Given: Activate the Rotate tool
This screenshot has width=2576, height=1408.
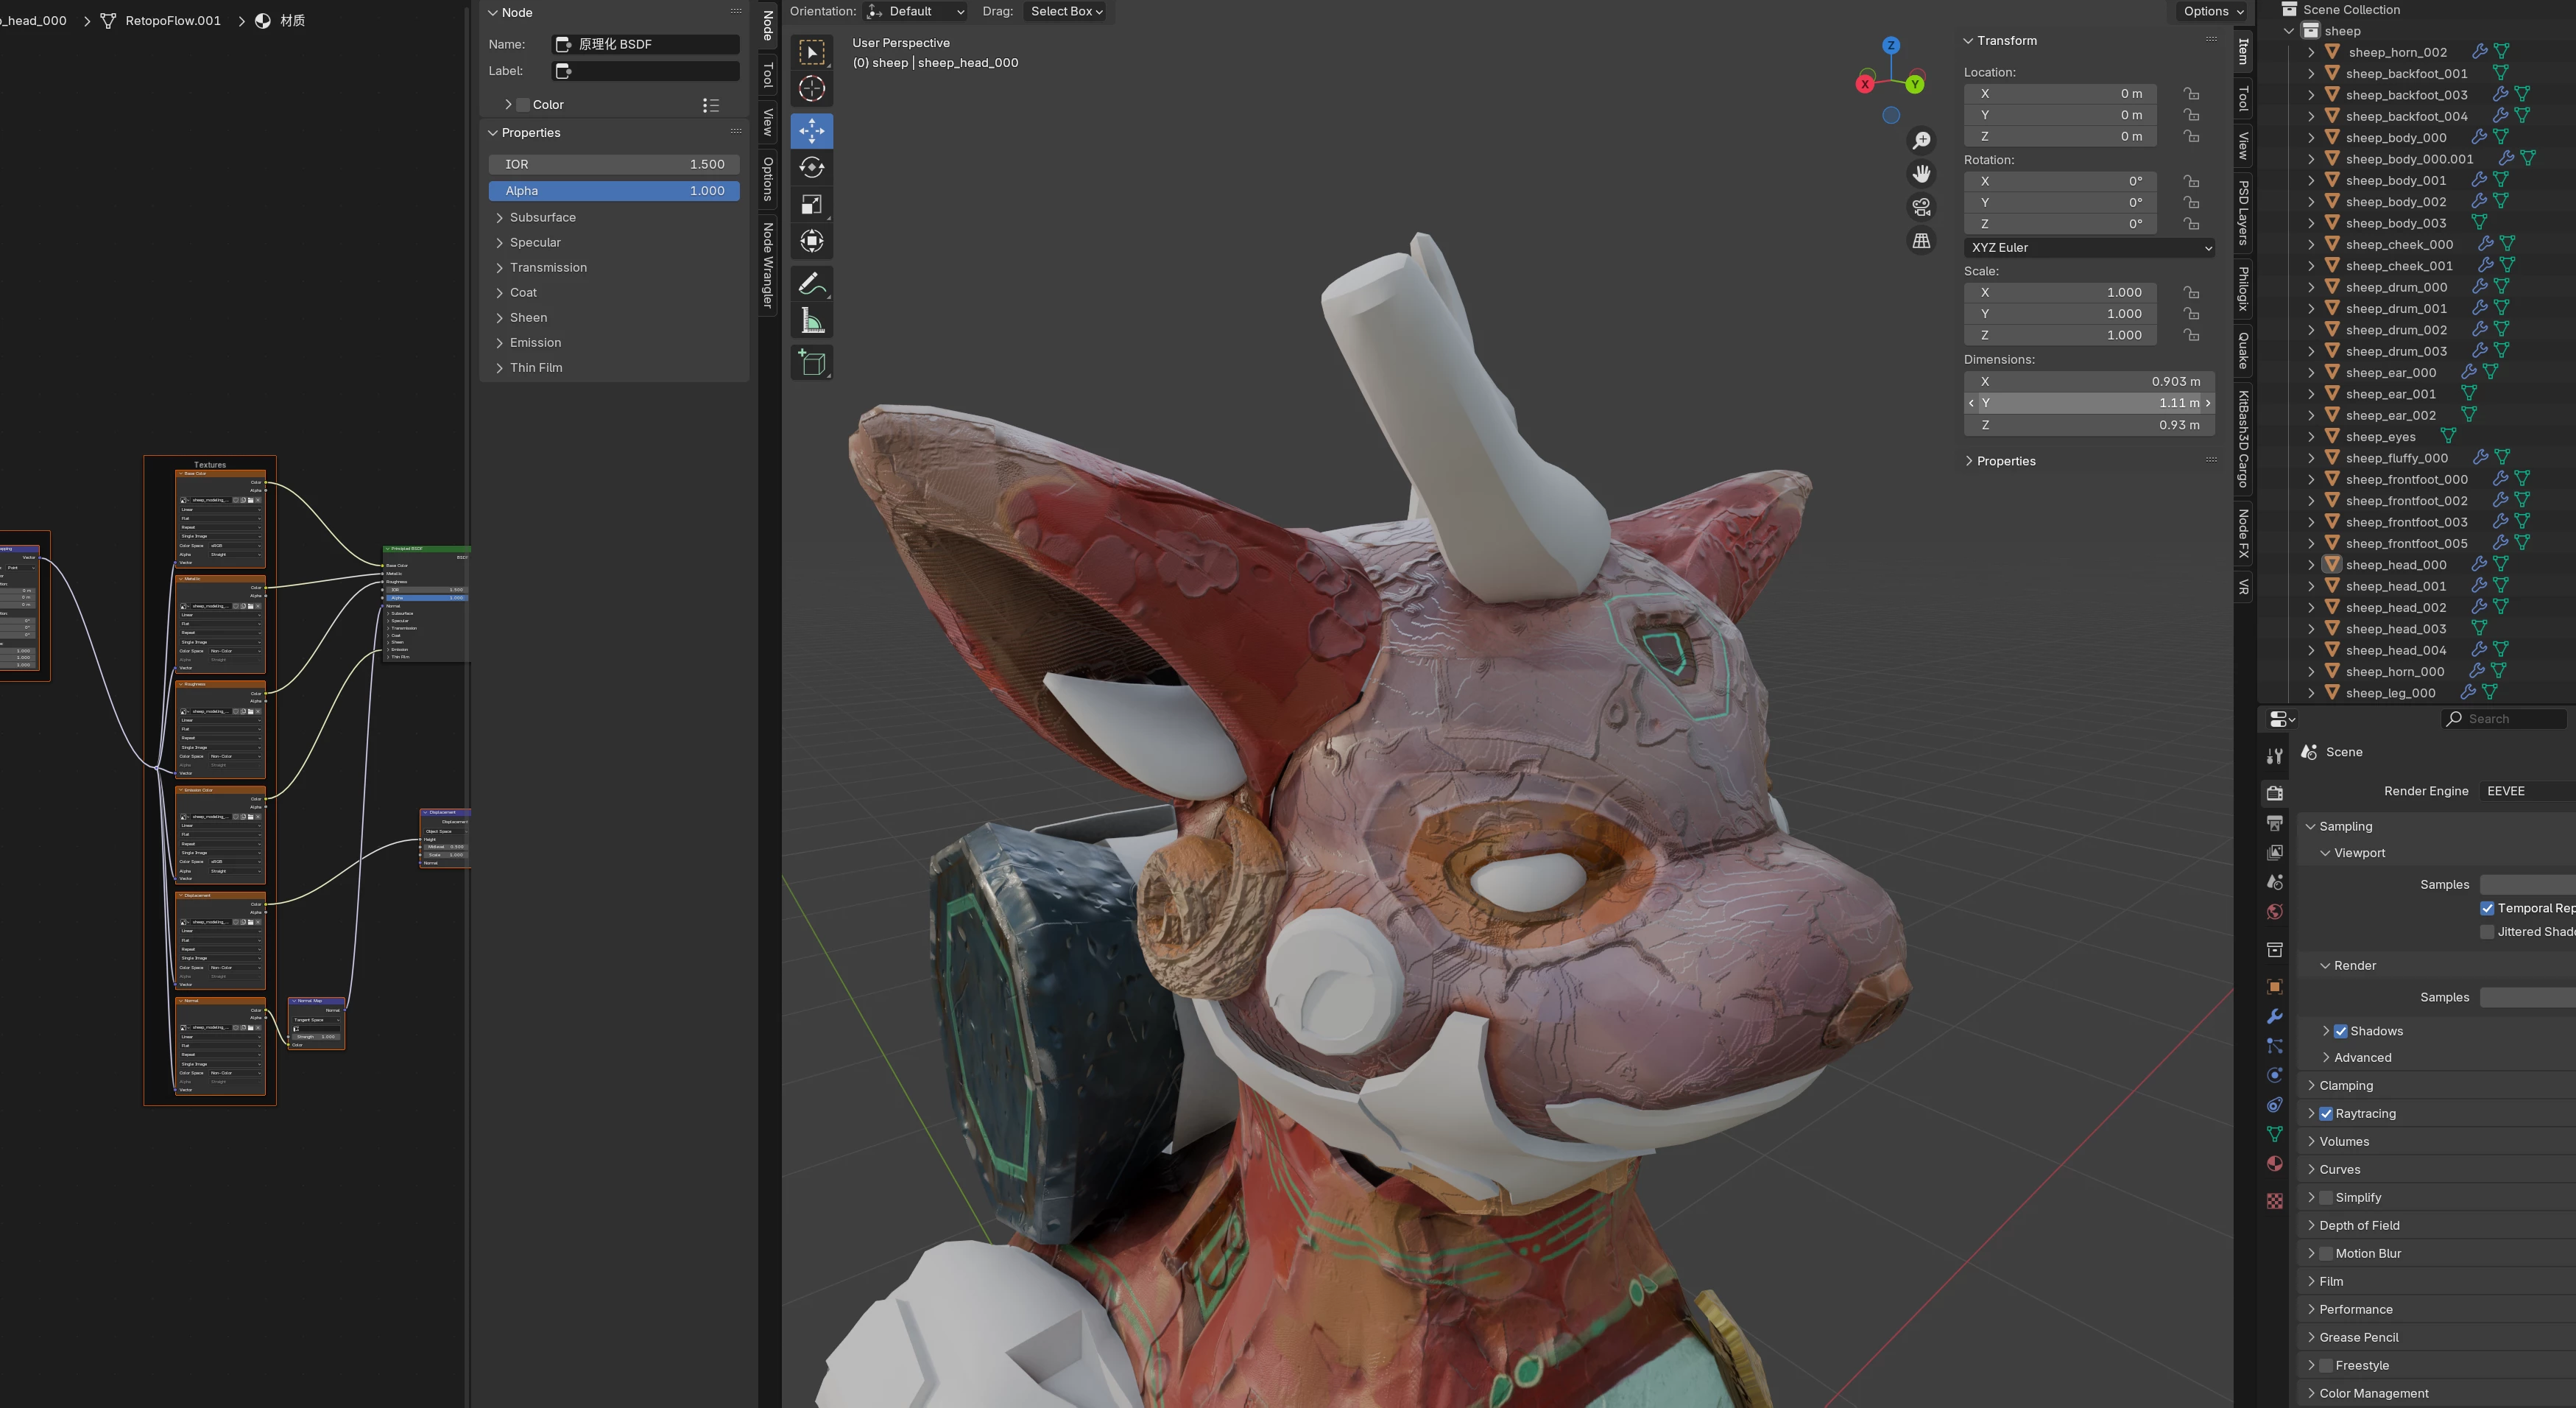Looking at the screenshot, I should click(x=811, y=167).
